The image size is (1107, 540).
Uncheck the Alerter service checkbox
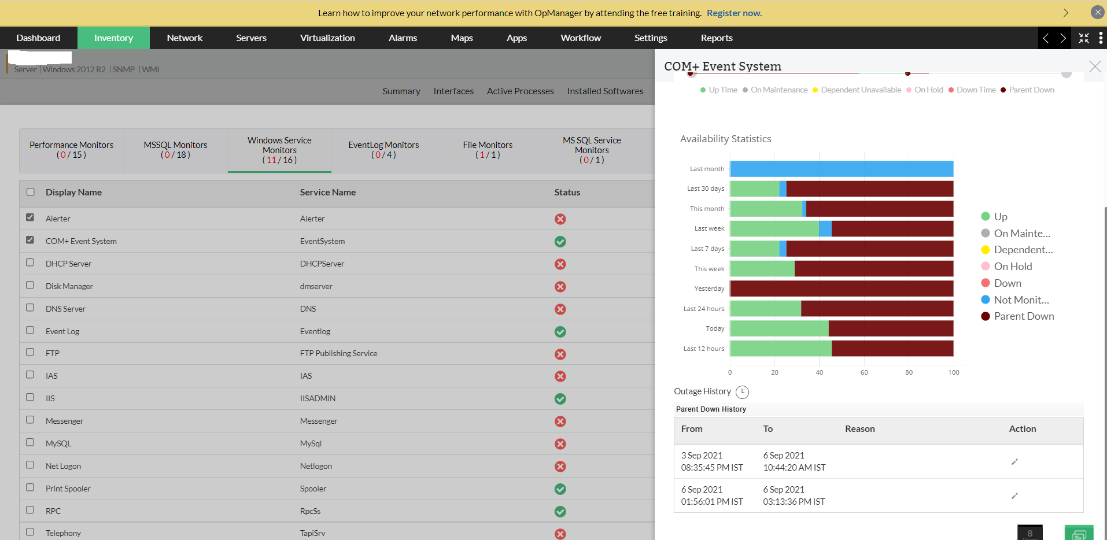[x=30, y=217]
